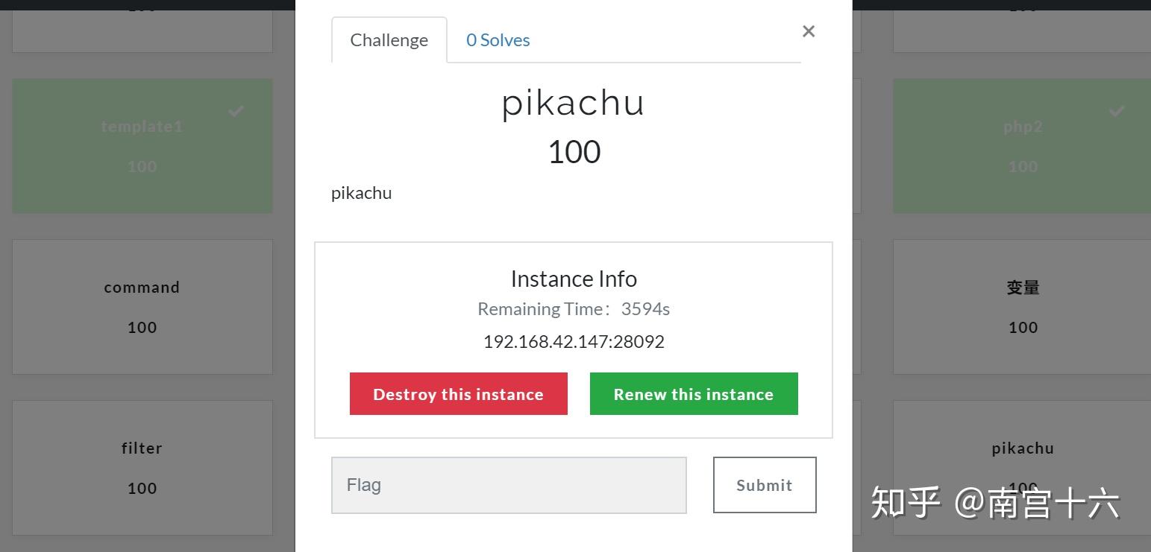The image size is (1151, 552).
Task: Open the 变量 100 challenge card
Action: (x=1022, y=306)
